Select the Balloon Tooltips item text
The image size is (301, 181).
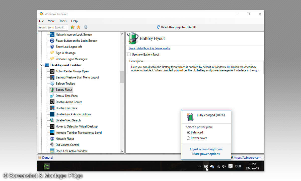click(65, 83)
